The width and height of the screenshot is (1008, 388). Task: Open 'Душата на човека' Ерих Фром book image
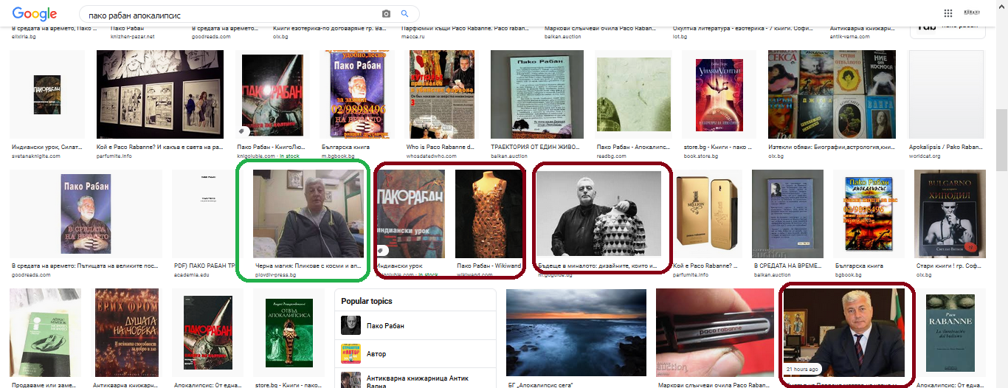pos(127,333)
